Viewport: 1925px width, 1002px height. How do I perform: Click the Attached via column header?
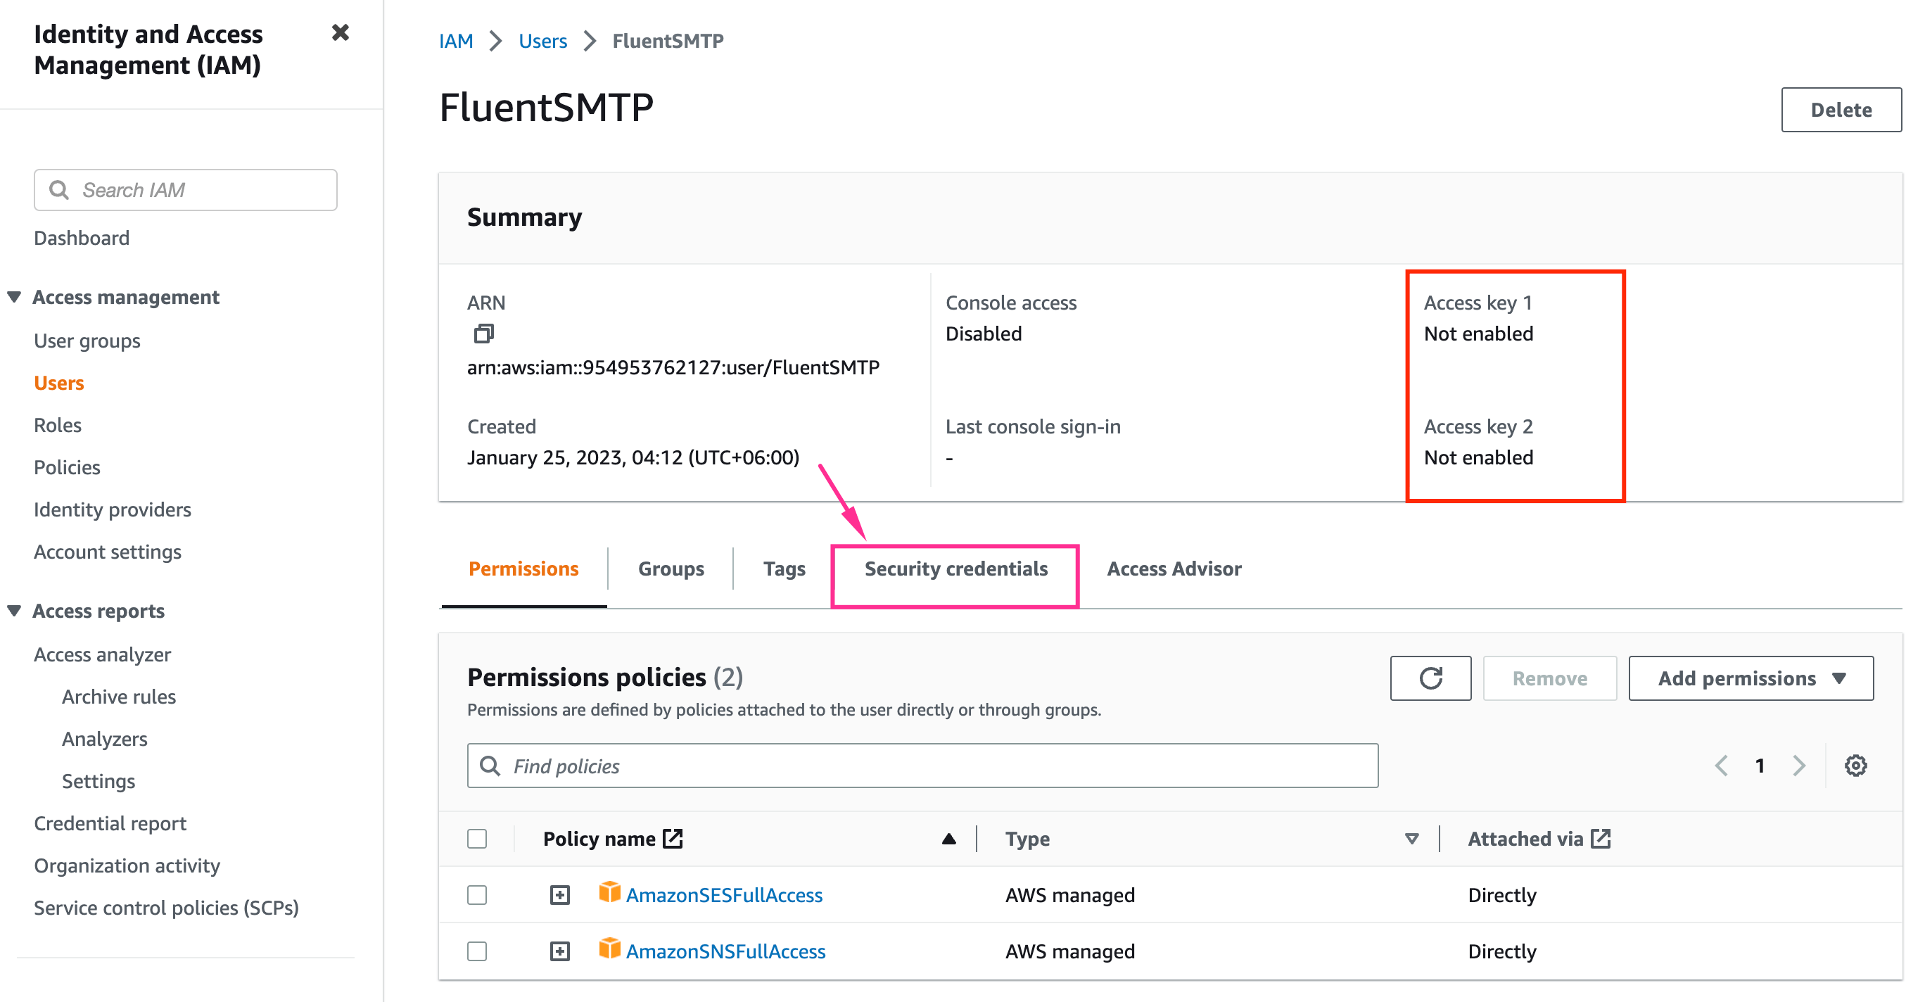1525,838
